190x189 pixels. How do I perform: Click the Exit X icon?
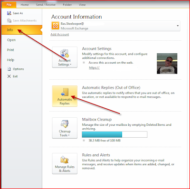(9, 76)
